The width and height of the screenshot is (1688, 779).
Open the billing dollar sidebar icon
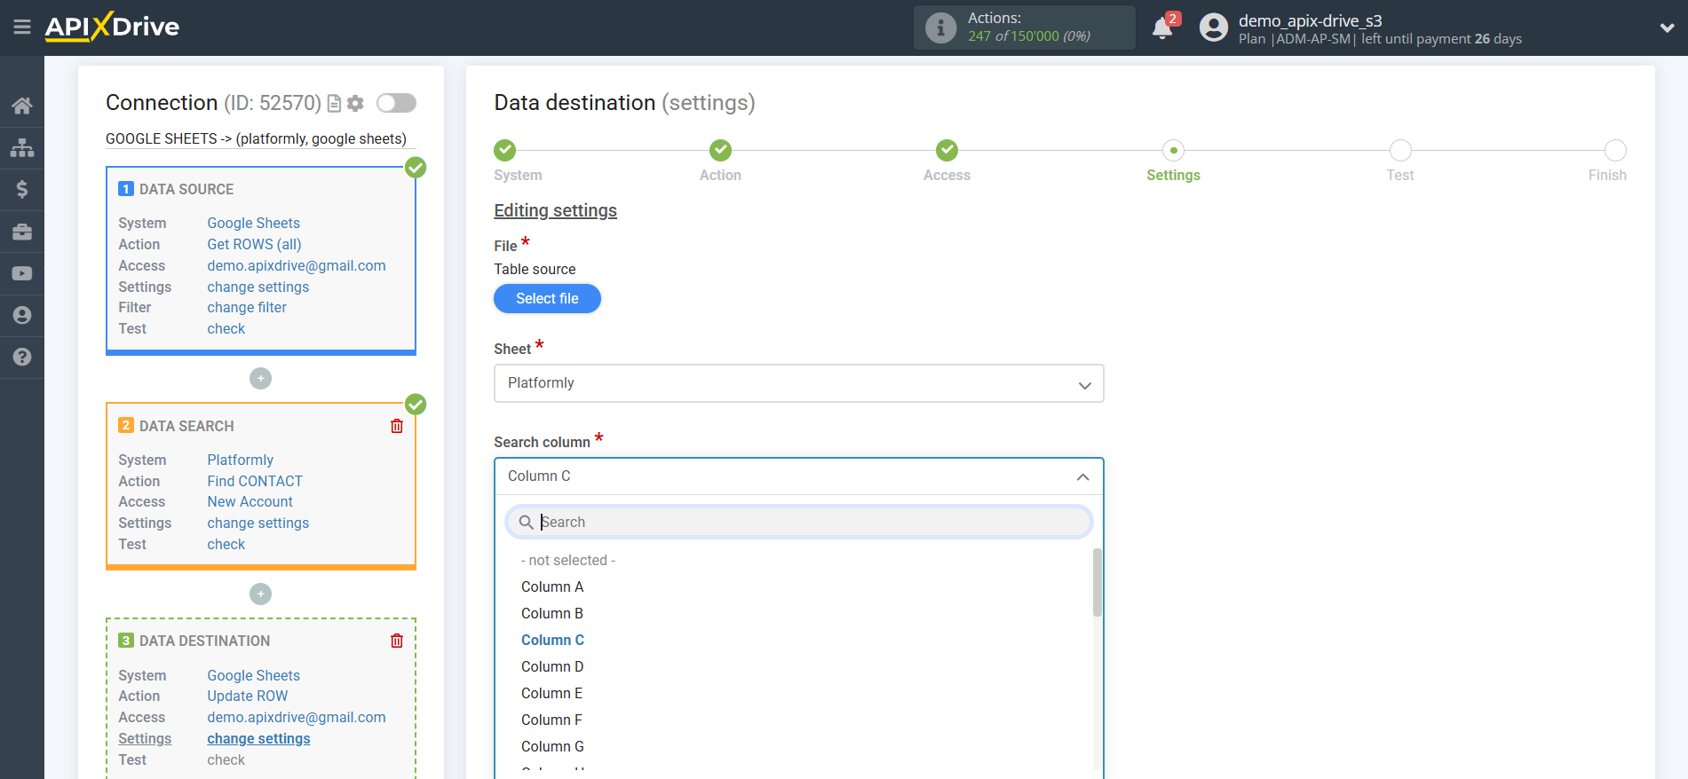click(22, 189)
